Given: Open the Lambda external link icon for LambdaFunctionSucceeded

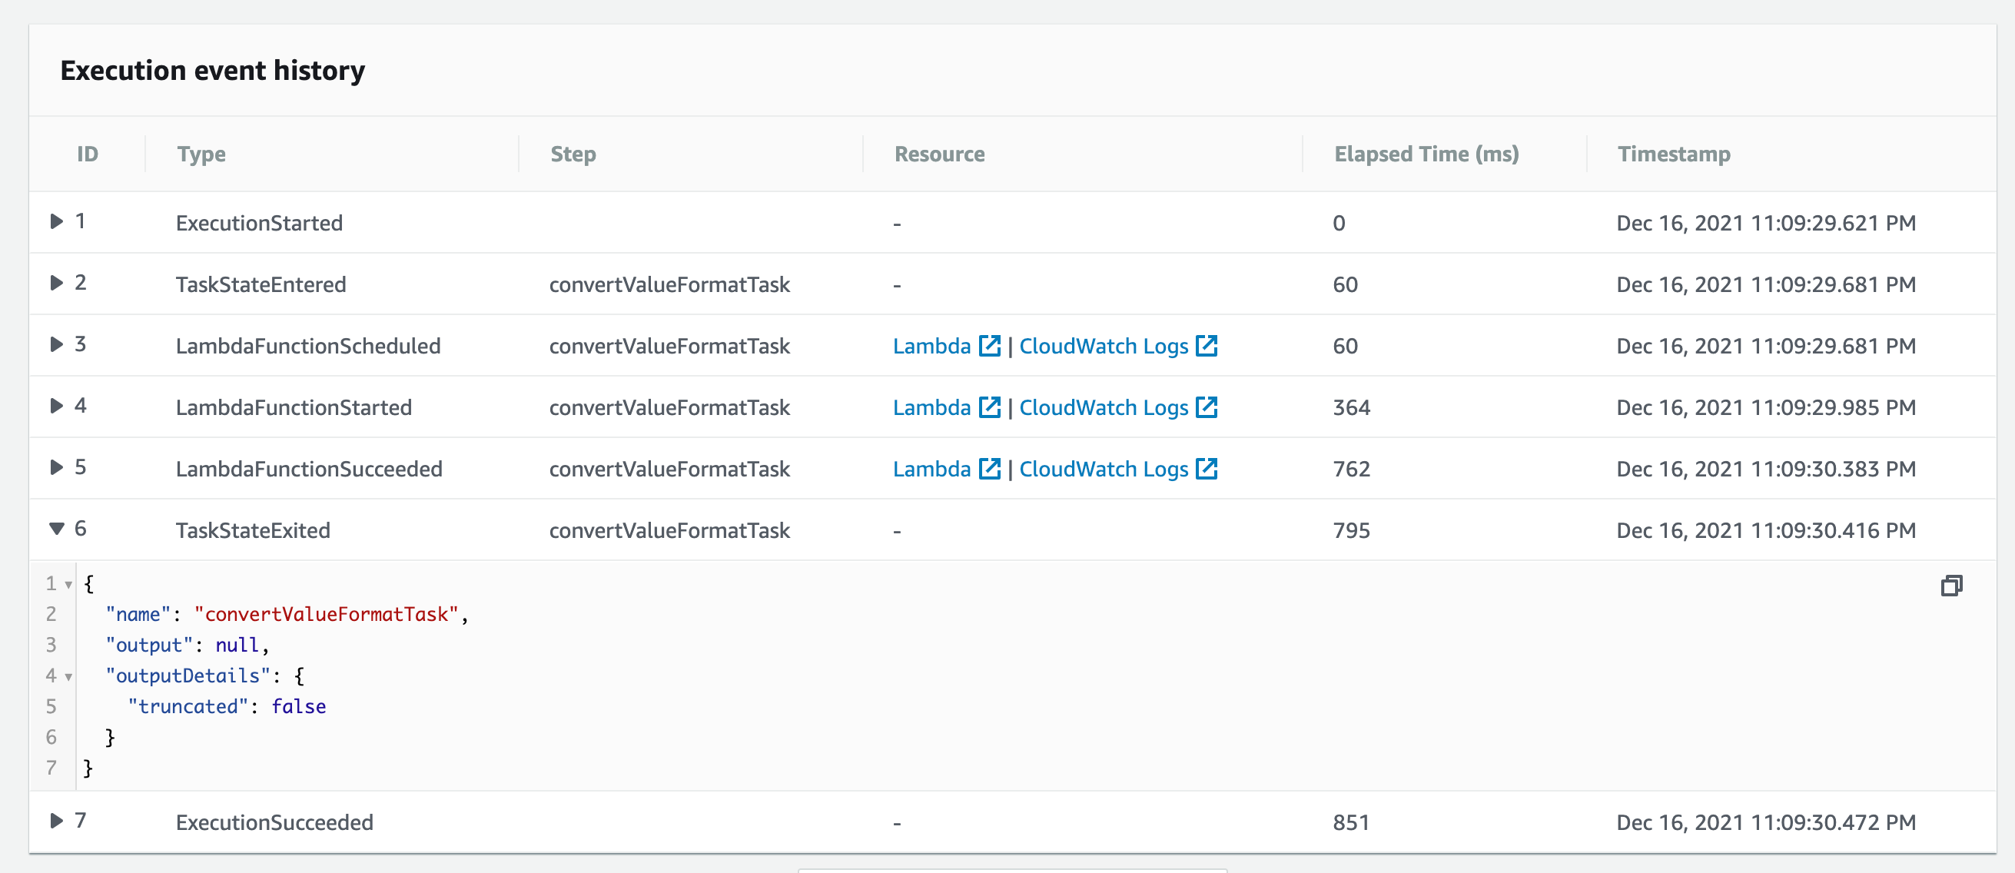Looking at the screenshot, I should tap(990, 468).
